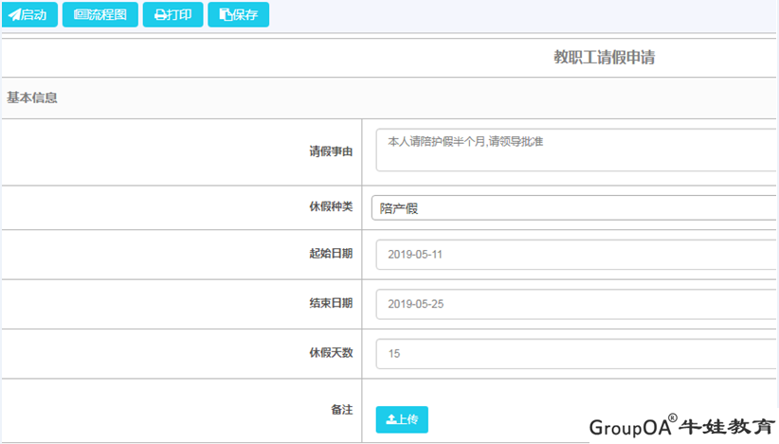The image size is (779, 444).
Task: Click the paper plane icon on 启动
Action: [14, 15]
